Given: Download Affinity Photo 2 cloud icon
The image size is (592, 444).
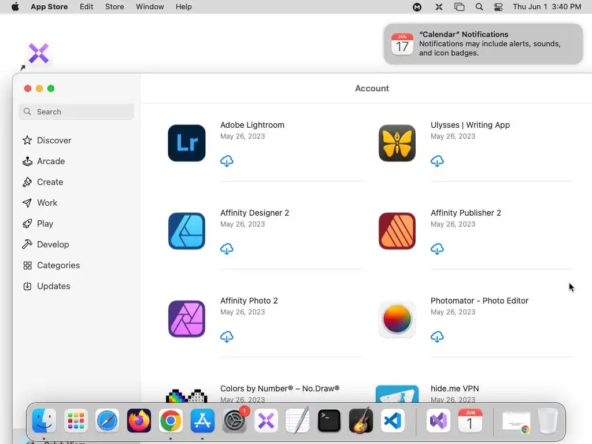Looking at the screenshot, I should [227, 336].
